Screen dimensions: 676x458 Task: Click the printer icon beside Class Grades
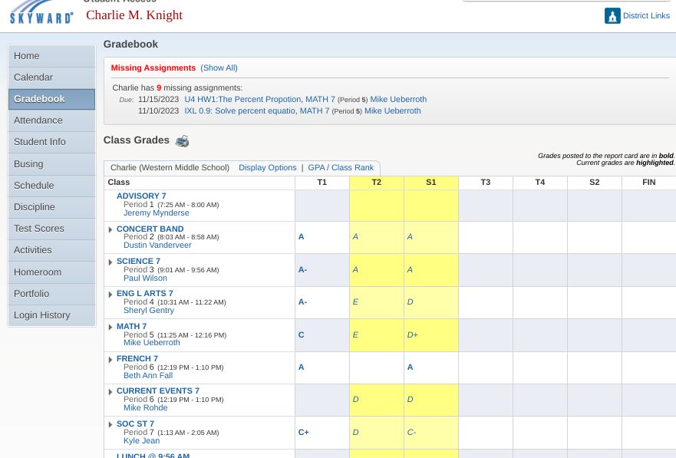coord(182,141)
